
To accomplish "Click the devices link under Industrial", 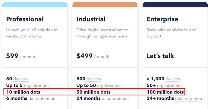I will coord(94,79).
